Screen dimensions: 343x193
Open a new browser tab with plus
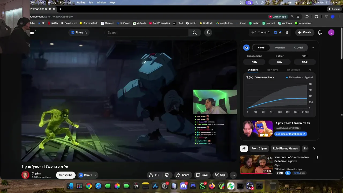60,9
